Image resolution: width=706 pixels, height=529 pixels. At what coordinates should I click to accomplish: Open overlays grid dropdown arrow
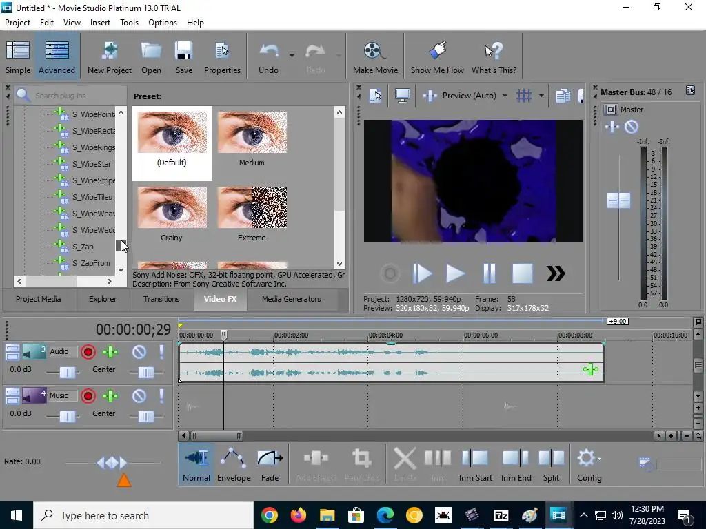541,95
